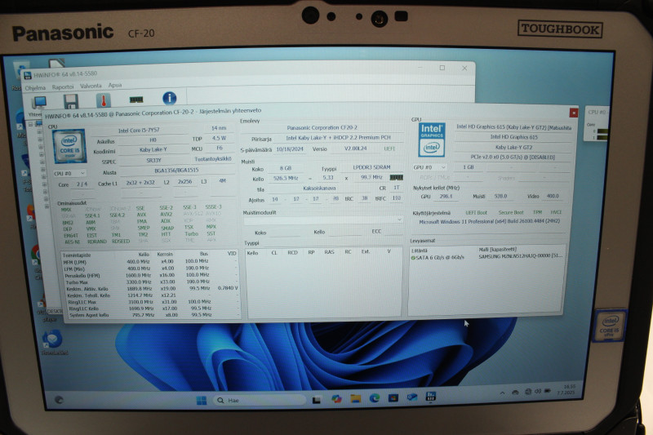The height and width of the screenshot is (435, 653).
Task: Click the Peruskello (HFM) row
Action: [149, 275]
